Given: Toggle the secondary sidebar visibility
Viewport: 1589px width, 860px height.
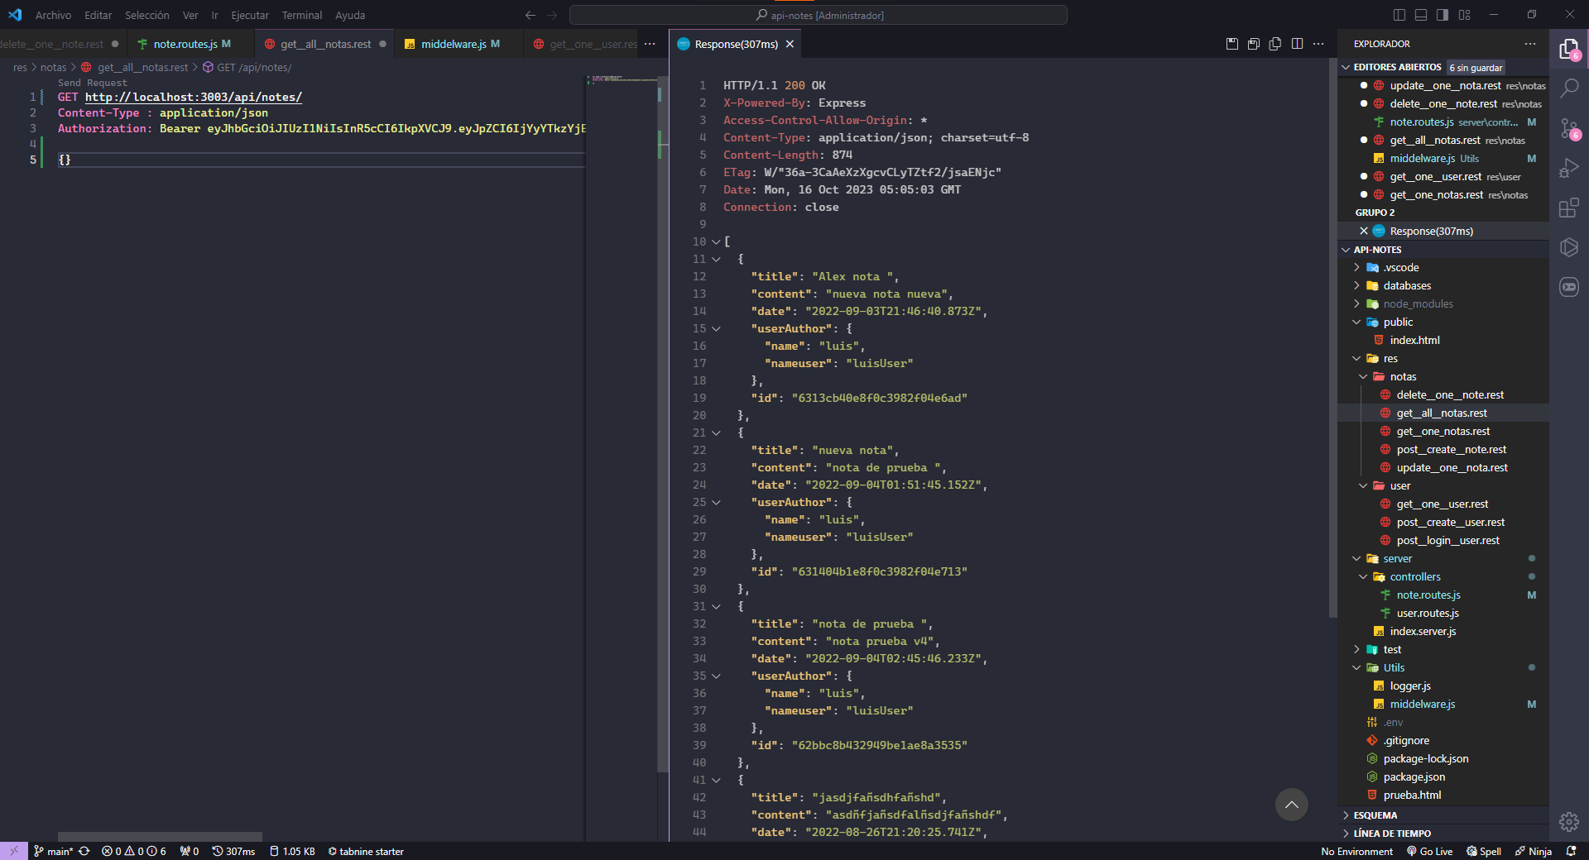Looking at the screenshot, I should click(x=1442, y=14).
